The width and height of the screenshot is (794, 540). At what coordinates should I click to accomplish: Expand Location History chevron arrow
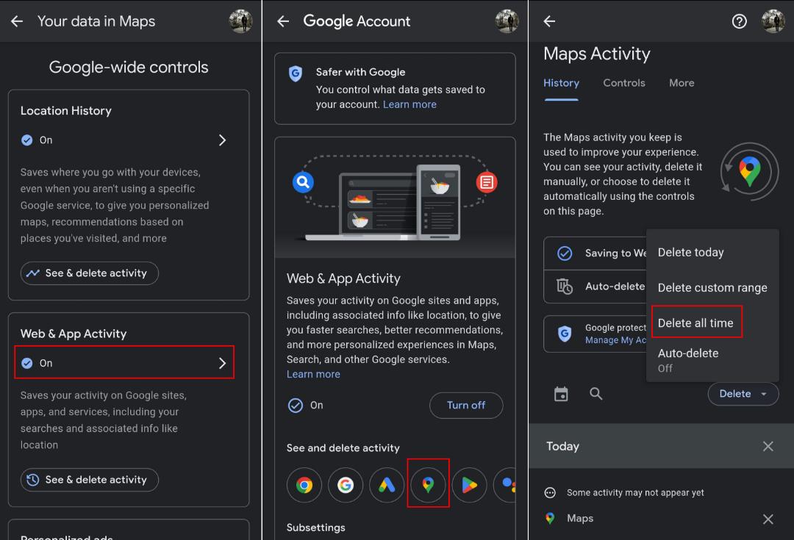(x=222, y=140)
